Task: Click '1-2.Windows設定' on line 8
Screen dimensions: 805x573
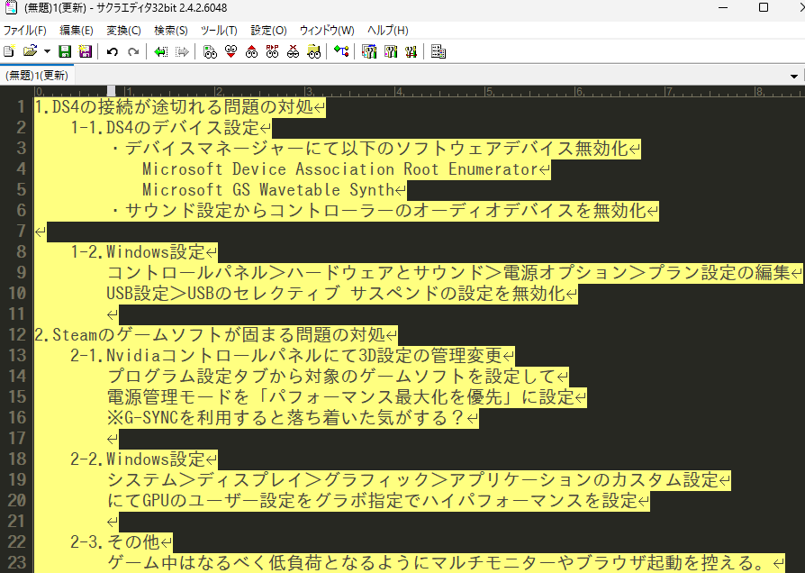Action: (138, 251)
